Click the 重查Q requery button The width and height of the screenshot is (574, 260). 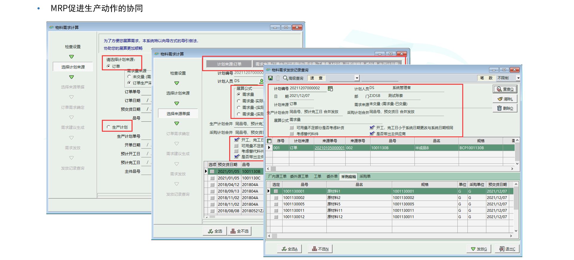[505, 89]
